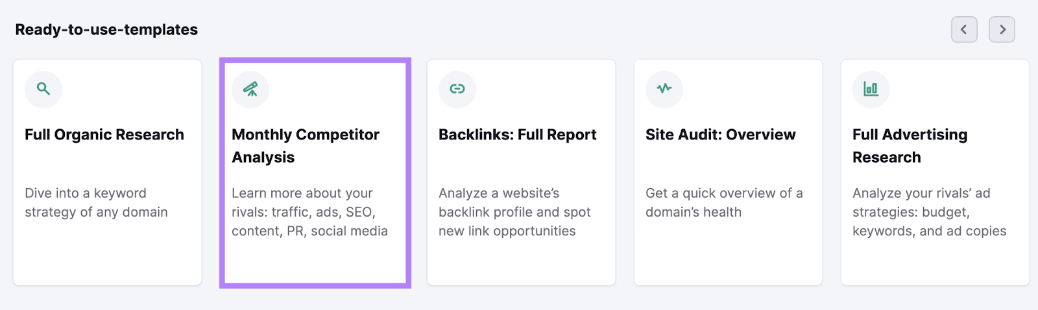Click the telescope icon on Monthly Competitor Analysis
The width and height of the screenshot is (1038, 310).
tap(250, 89)
